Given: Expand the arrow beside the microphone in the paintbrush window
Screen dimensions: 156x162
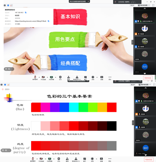Looking at the screenshot, I should point(39,77).
